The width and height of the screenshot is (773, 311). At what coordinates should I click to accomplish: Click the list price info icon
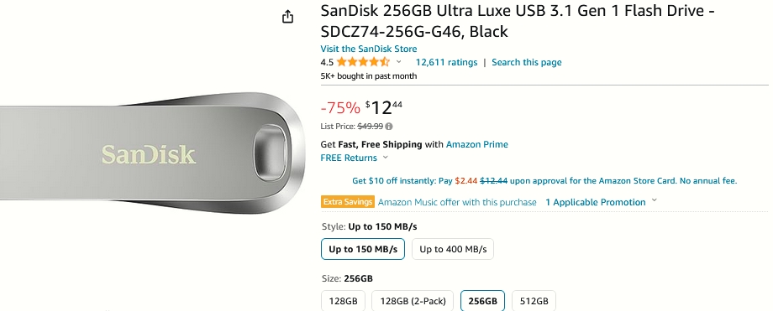point(389,127)
